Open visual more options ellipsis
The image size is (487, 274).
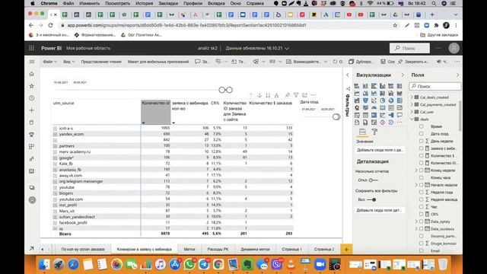click(313, 95)
